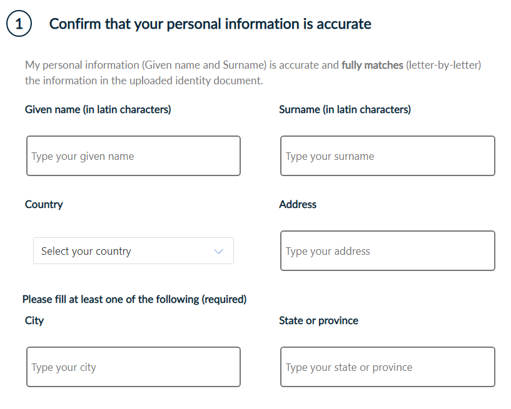Image resolution: width=511 pixels, height=409 pixels.
Task: Click the Address label text
Action: [298, 204]
